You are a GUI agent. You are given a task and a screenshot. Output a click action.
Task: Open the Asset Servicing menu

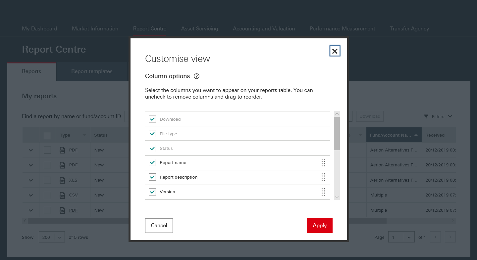point(199,29)
